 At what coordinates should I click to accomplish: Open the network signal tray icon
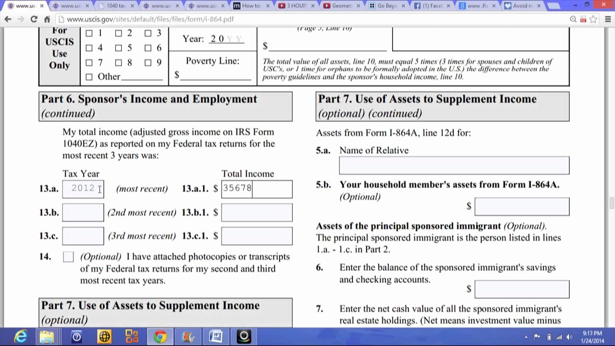[559, 337]
